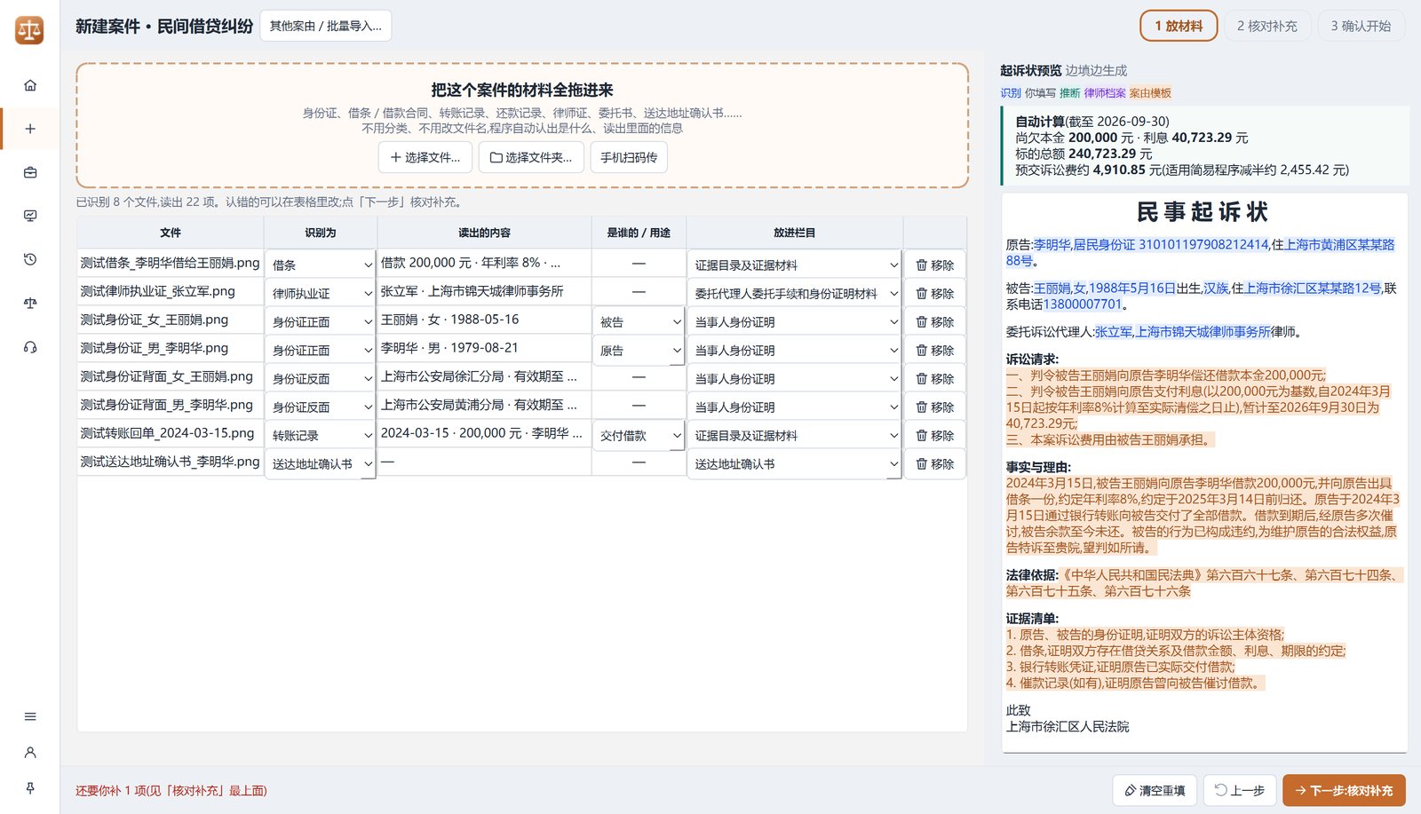Open the history clock sidebar icon

pyautogui.click(x=30, y=259)
